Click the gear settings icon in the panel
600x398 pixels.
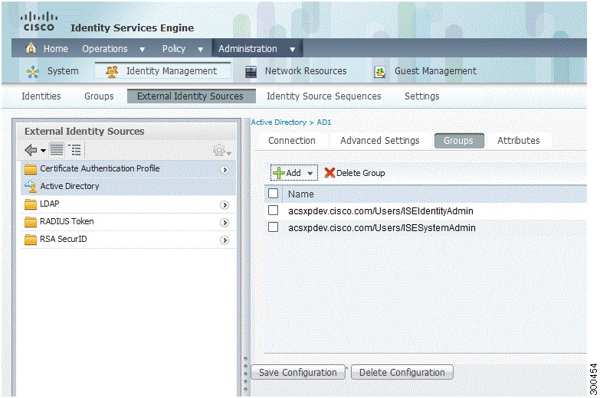click(220, 150)
